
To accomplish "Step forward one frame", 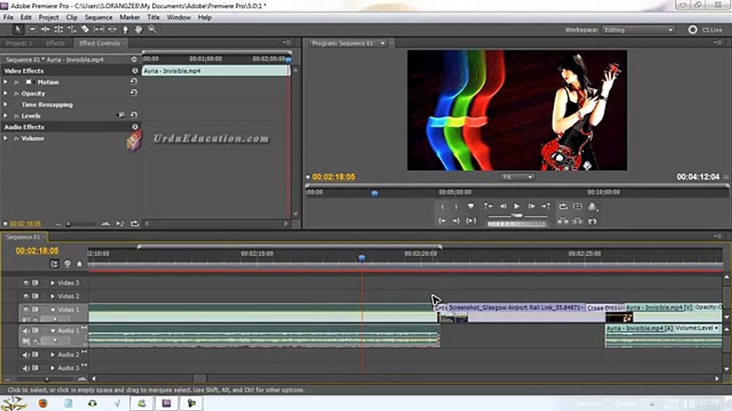I will pos(531,207).
